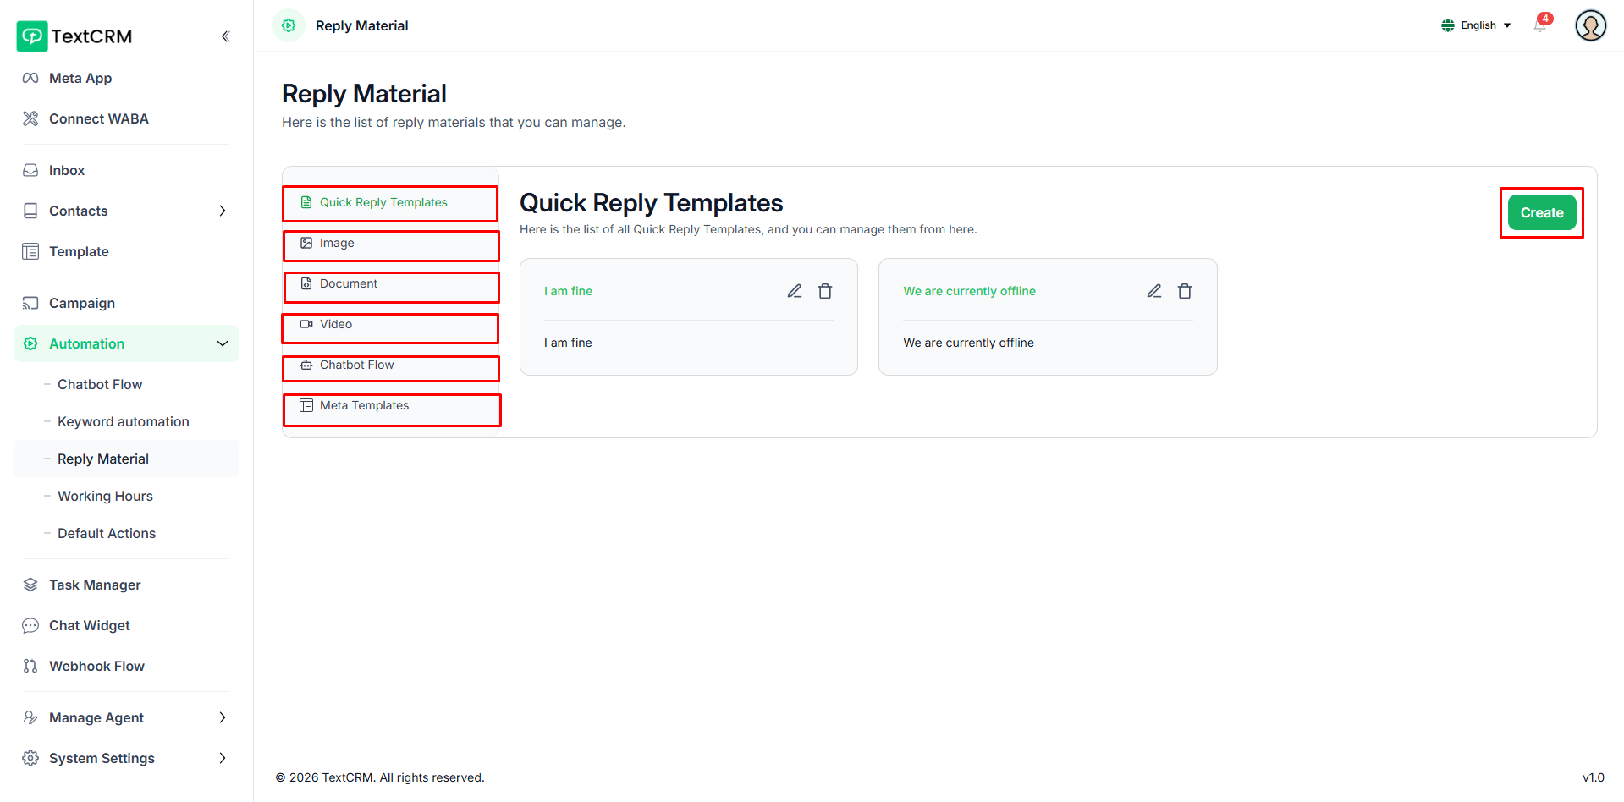Screen dimensions: 1624x802
Task: Open the Inbox from sidebar
Action: pyautogui.click(x=67, y=170)
